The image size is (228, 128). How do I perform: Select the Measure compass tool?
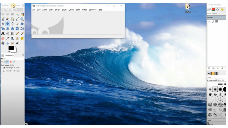pyautogui.click(x=3, y=24)
